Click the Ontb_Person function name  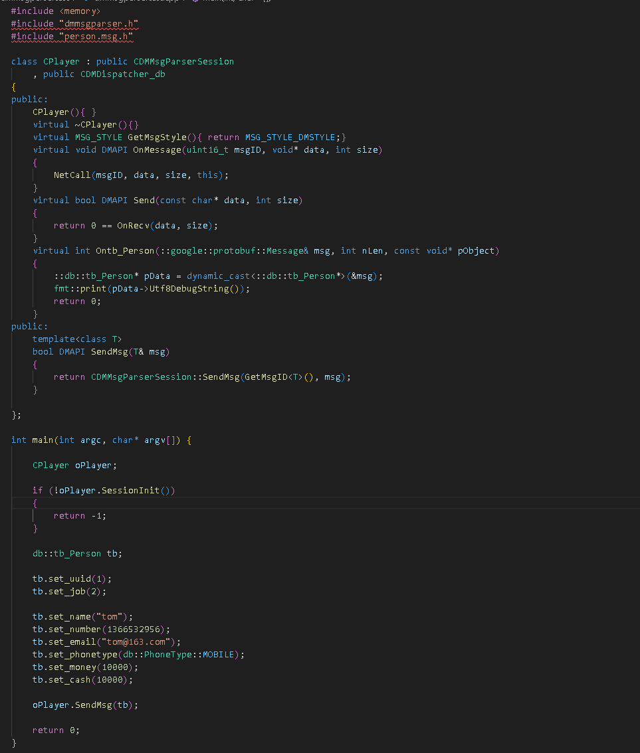(x=125, y=251)
